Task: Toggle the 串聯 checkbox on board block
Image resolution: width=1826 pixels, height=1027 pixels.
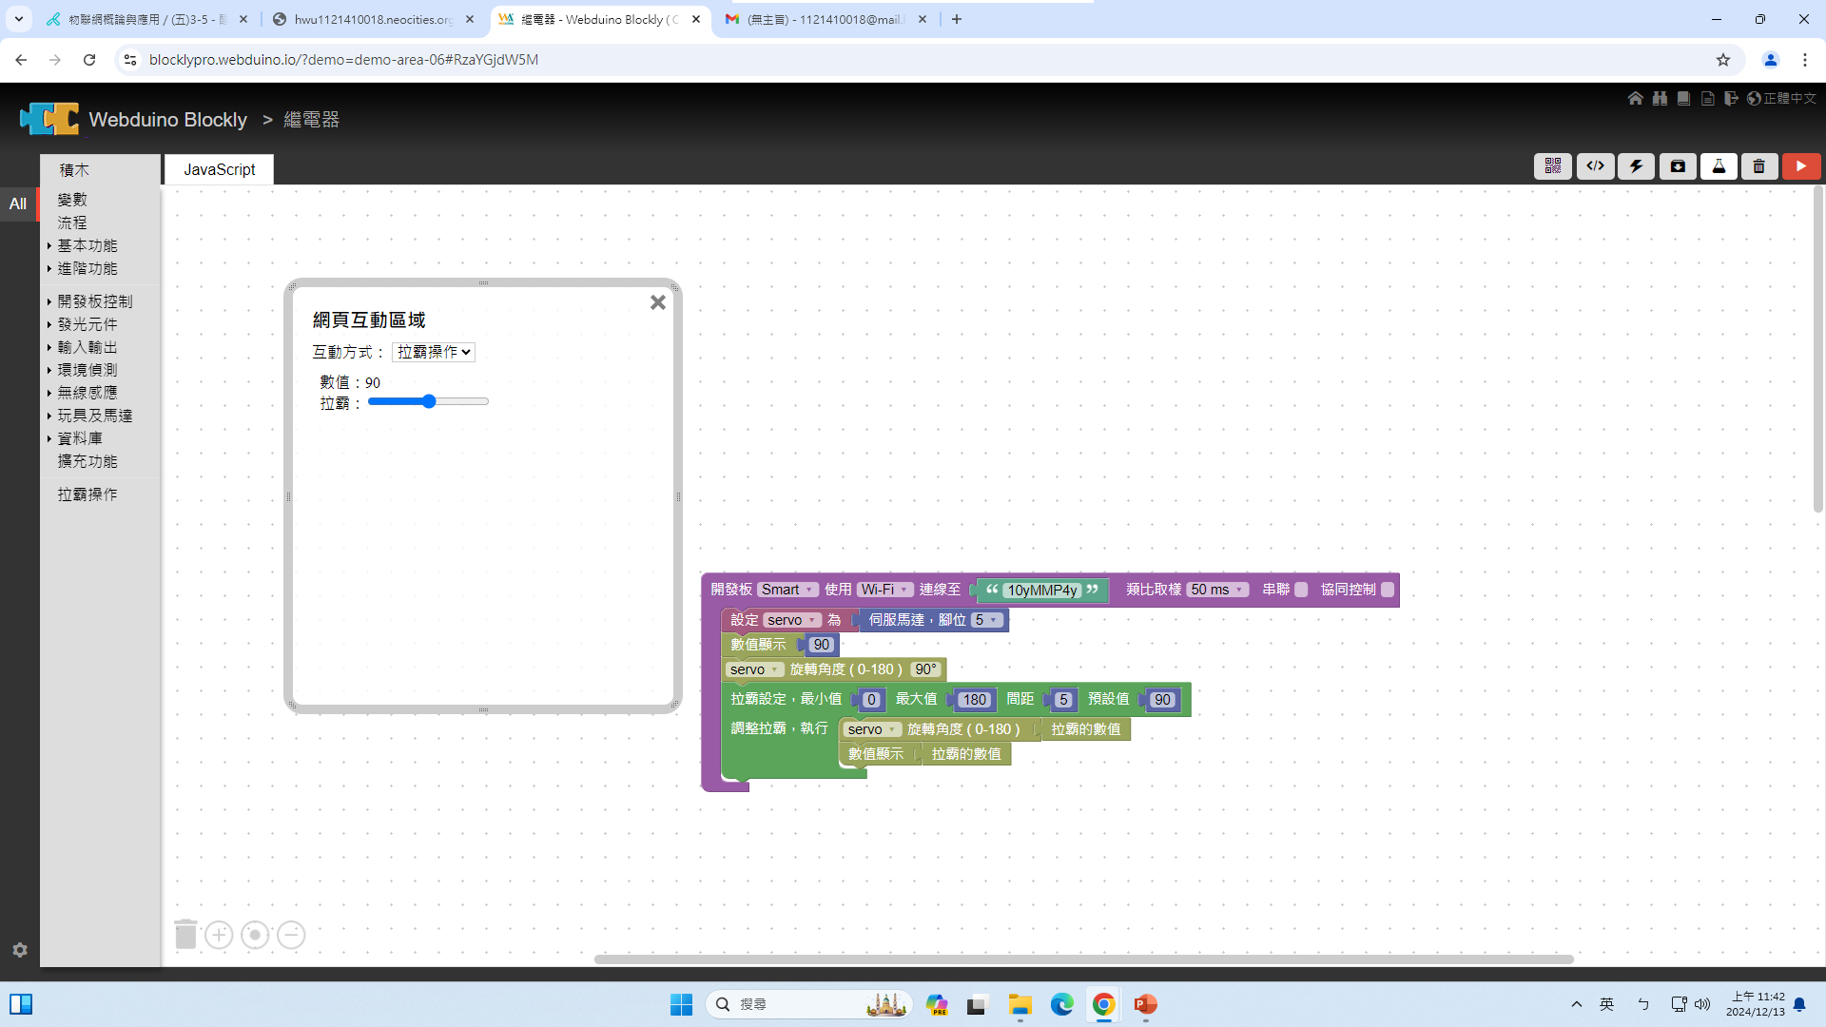Action: pyautogui.click(x=1301, y=590)
